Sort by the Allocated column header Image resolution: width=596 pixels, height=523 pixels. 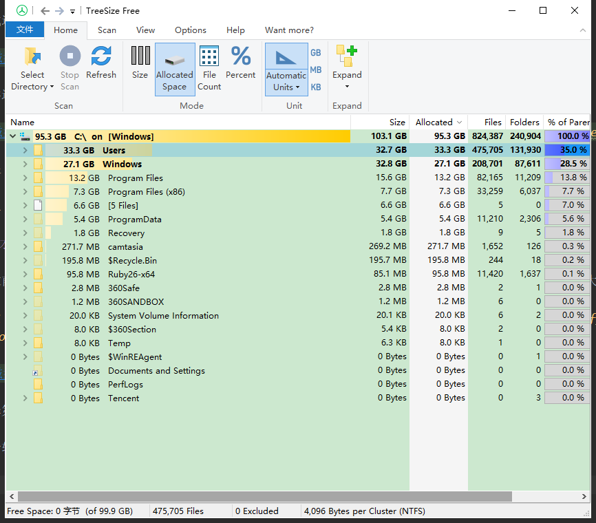click(434, 122)
